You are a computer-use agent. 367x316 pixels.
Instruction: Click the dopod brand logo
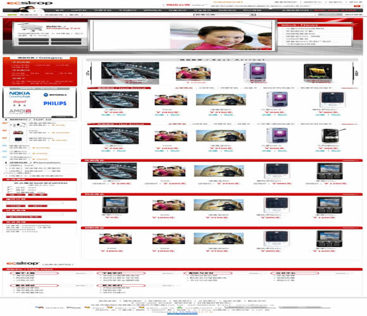pos(20,103)
